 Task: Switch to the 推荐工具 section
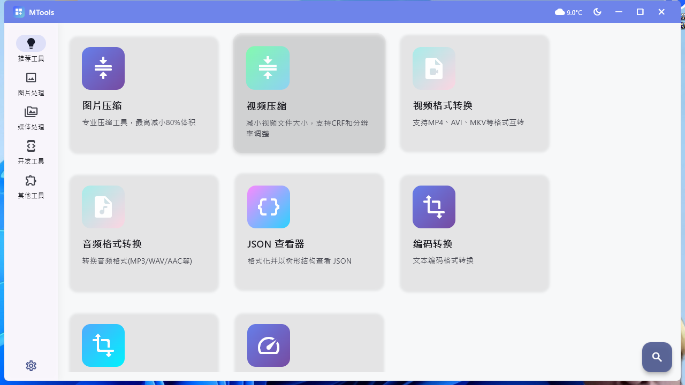[x=31, y=43]
